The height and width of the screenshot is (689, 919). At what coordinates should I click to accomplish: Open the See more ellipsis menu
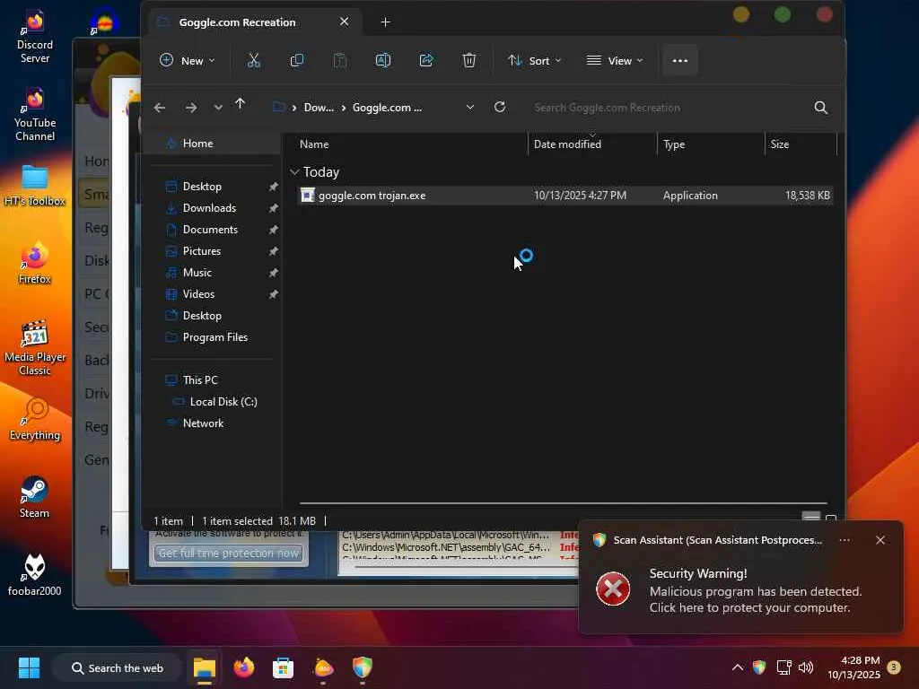[x=679, y=60]
